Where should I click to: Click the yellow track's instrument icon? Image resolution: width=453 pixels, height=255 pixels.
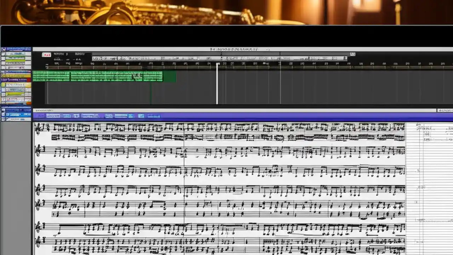tap(3, 75)
